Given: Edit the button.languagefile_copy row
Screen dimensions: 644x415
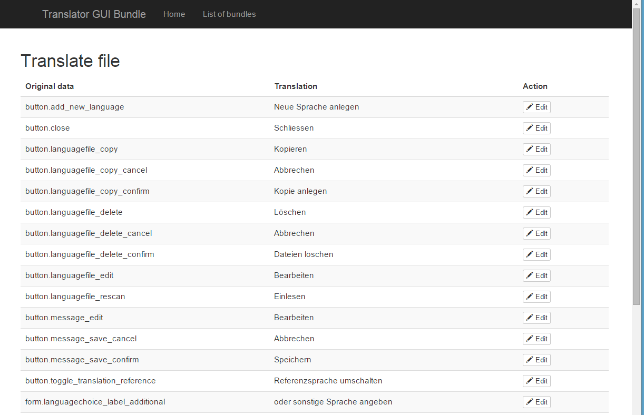Looking at the screenshot, I should (536, 149).
